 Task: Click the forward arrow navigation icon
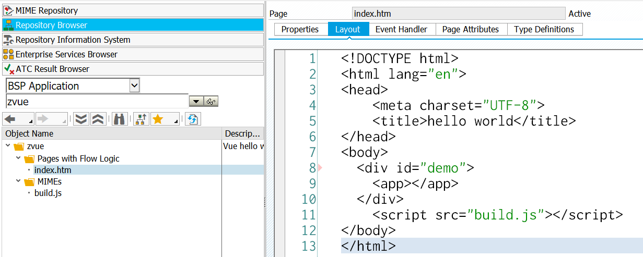43,119
